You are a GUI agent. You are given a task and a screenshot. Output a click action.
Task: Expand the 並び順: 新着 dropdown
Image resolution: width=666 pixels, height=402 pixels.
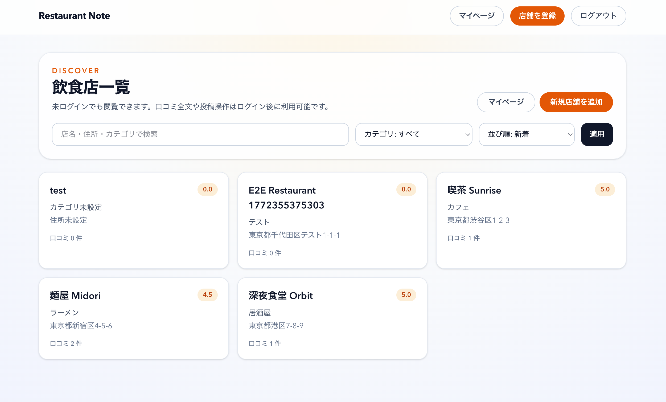(526, 134)
